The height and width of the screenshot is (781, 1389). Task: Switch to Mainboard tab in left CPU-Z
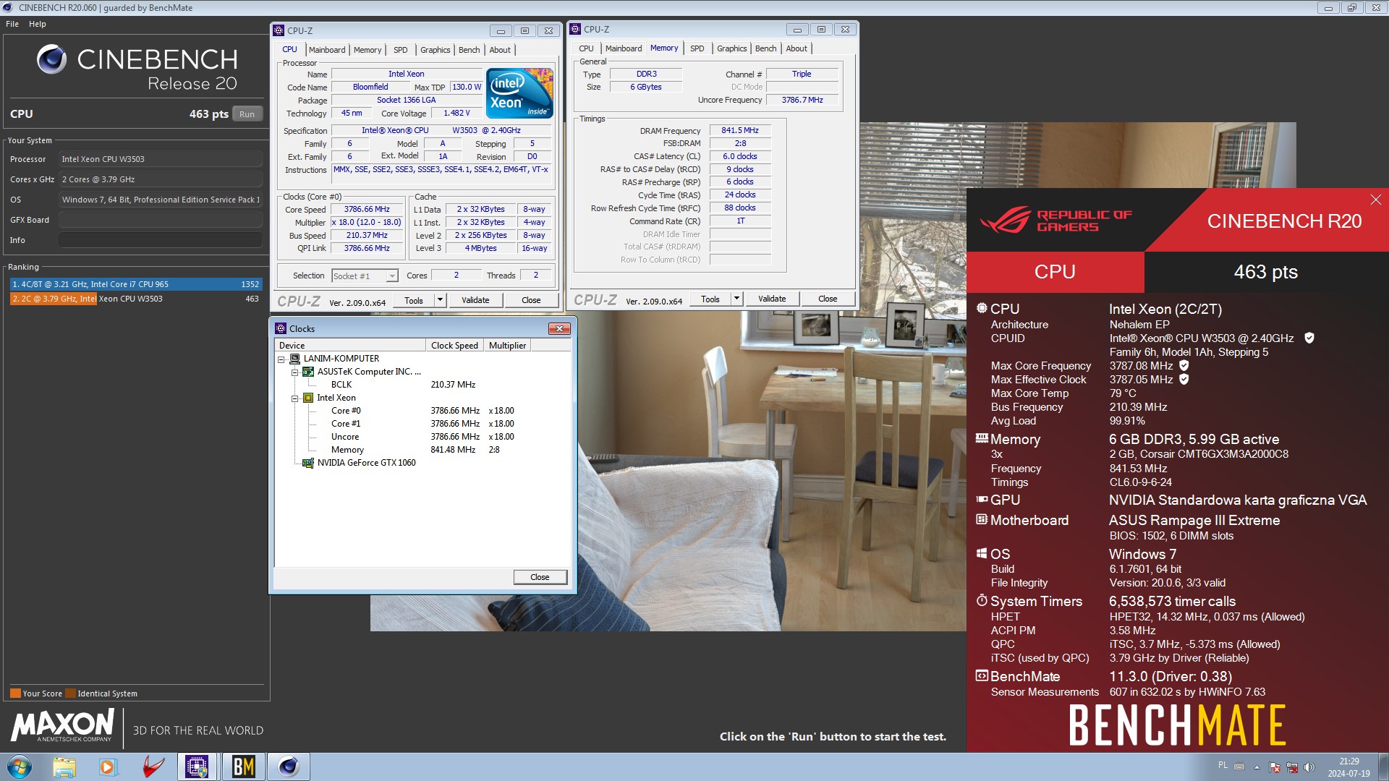tap(327, 50)
